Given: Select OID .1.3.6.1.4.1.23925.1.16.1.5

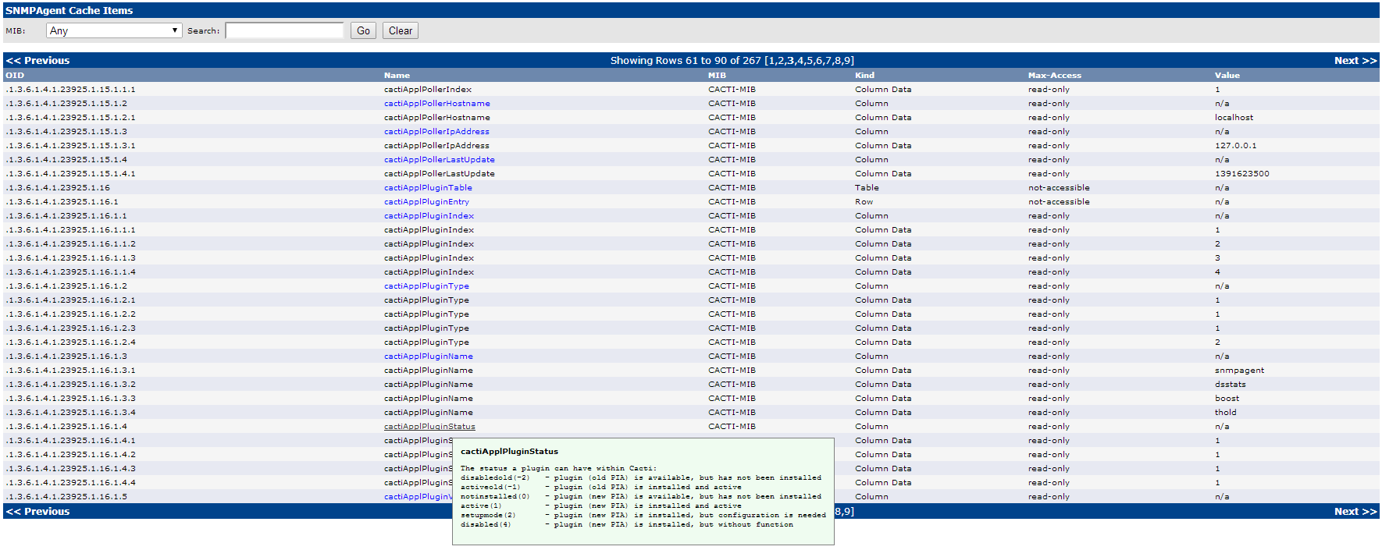Looking at the screenshot, I should [66, 497].
